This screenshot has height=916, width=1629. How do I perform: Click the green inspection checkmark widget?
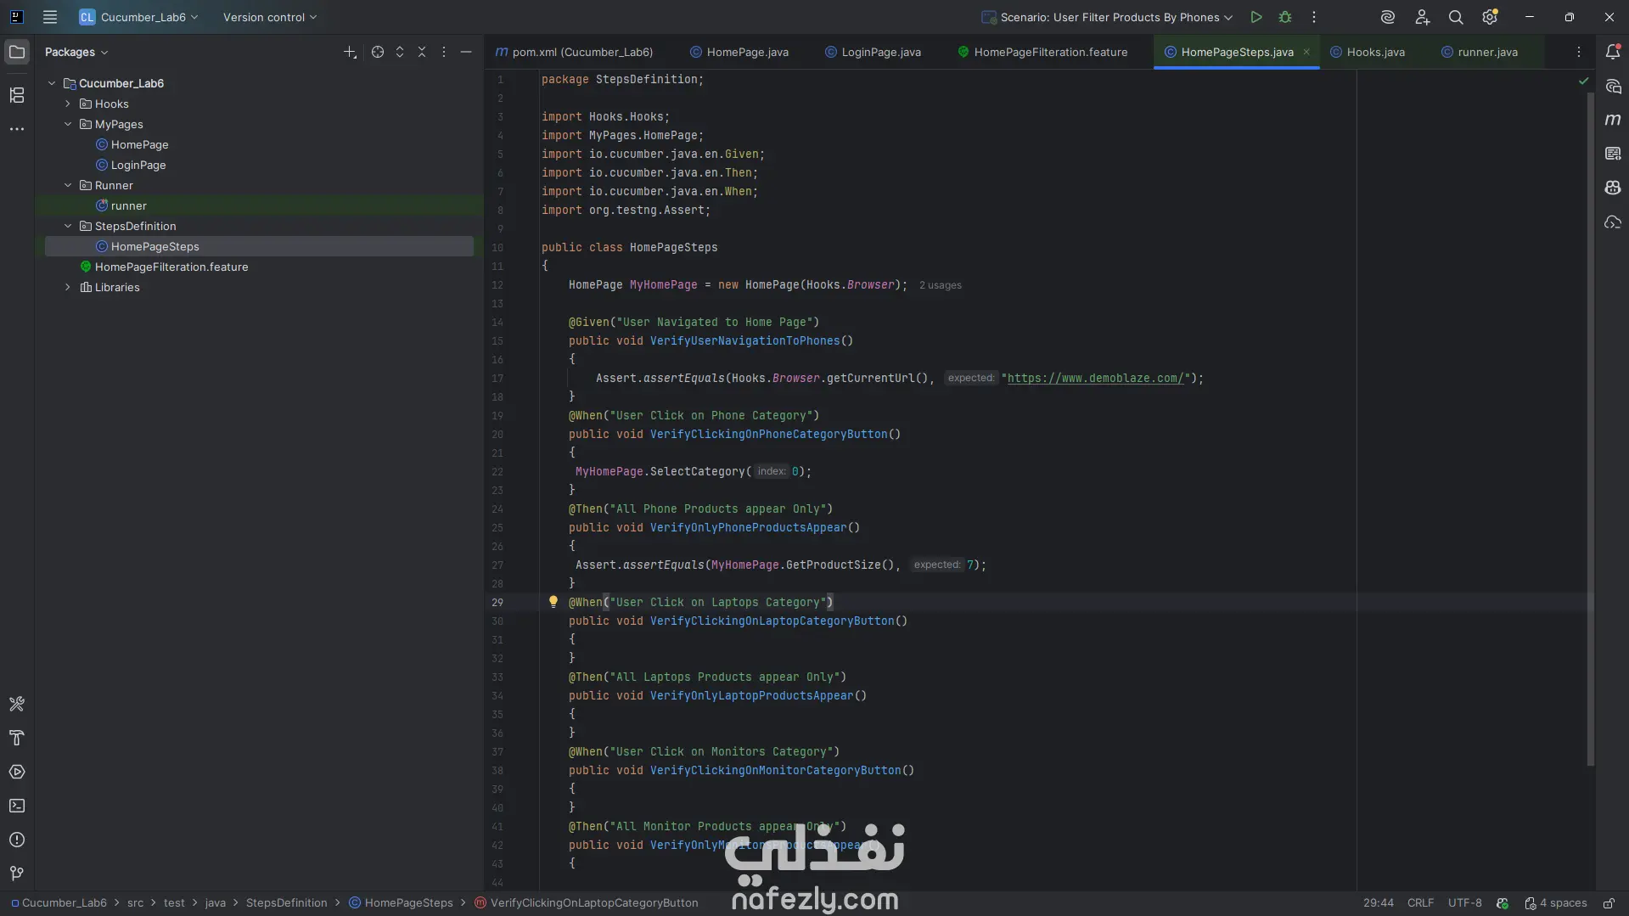(x=1583, y=81)
